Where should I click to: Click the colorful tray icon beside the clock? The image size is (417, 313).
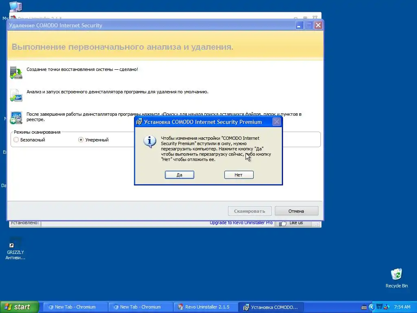pyautogui.click(x=386, y=307)
